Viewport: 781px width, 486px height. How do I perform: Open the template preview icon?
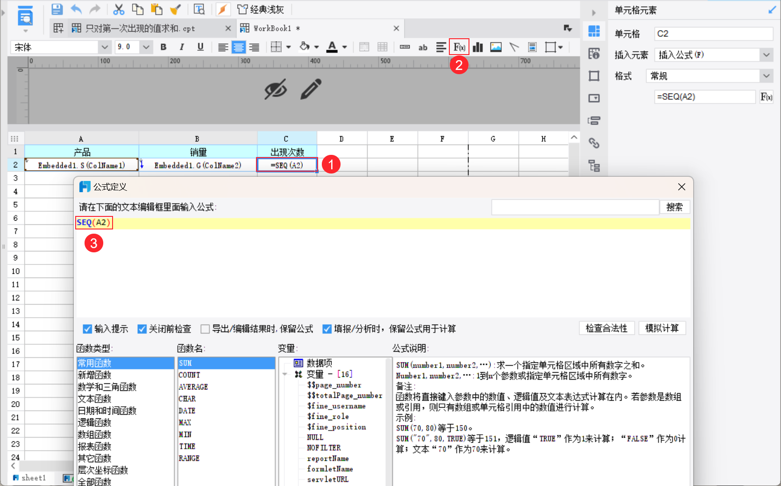25,16
